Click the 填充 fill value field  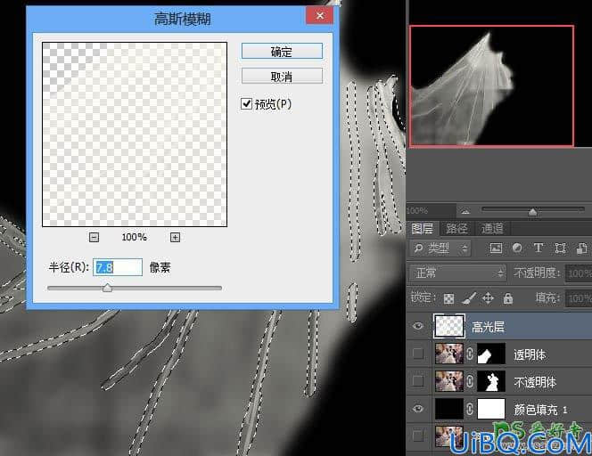click(x=578, y=298)
